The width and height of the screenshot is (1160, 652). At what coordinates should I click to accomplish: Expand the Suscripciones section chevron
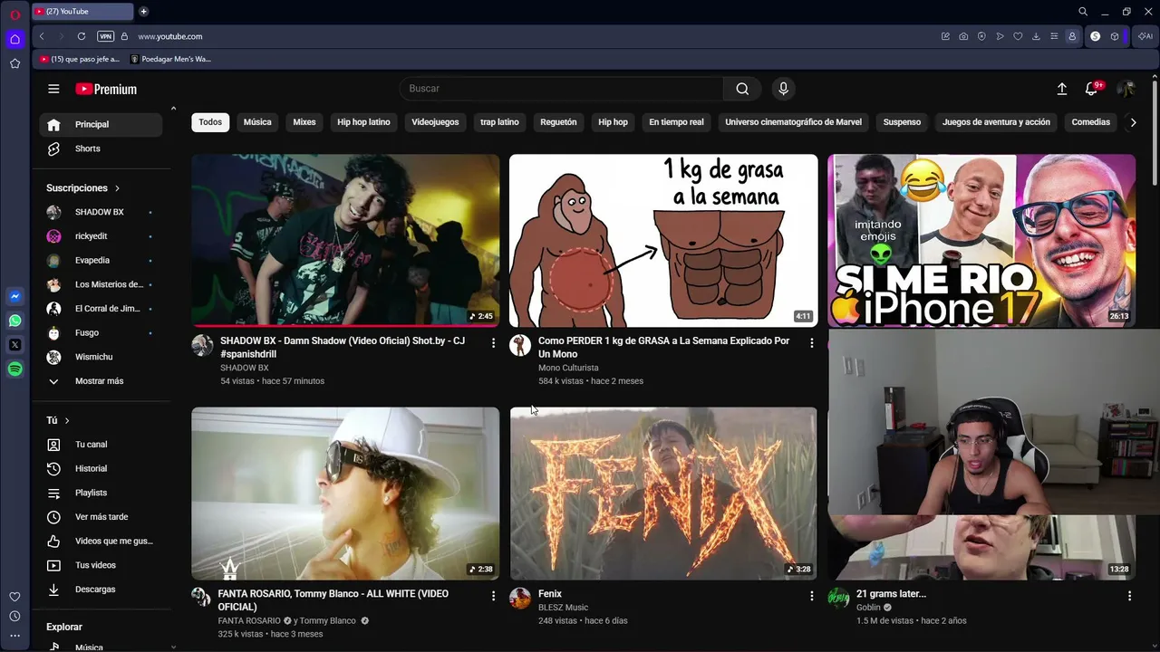click(x=117, y=188)
